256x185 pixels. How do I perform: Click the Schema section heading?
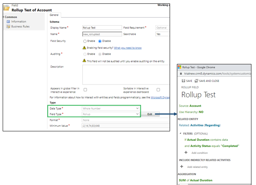tap(54, 22)
